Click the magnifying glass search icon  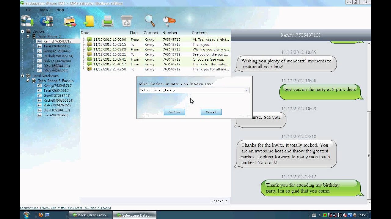click(150, 21)
